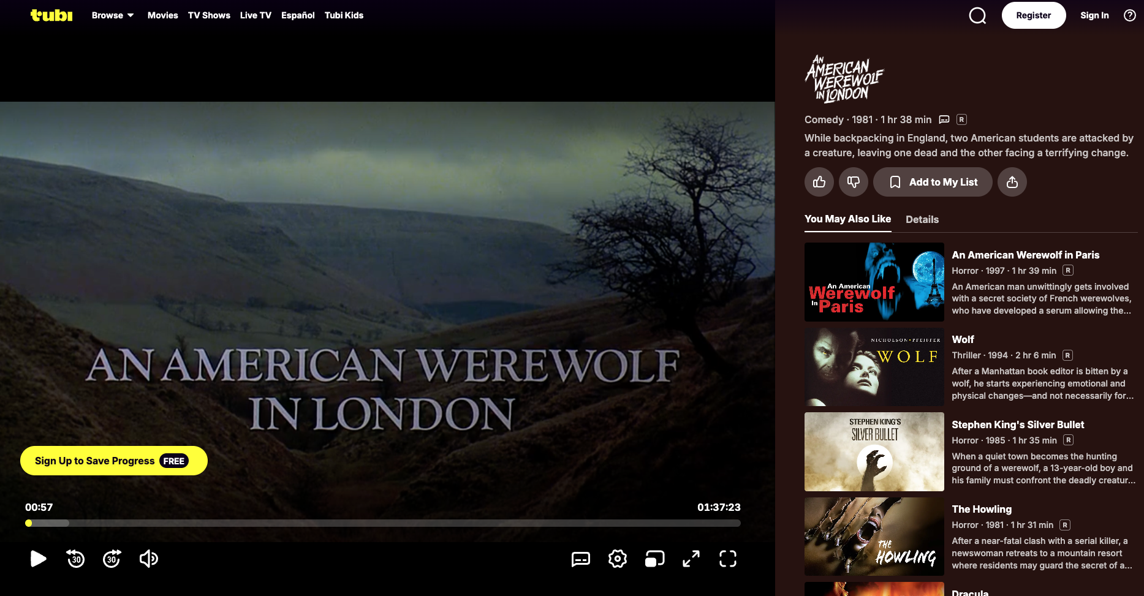Open The Howling thumbnail

pyautogui.click(x=874, y=537)
